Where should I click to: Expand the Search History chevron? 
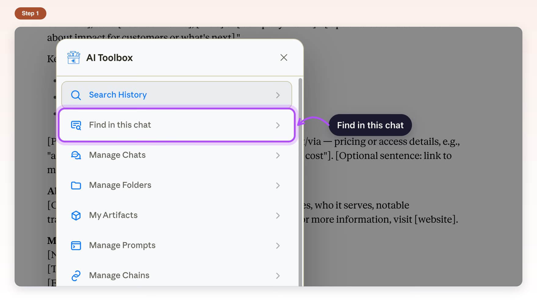pyautogui.click(x=278, y=95)
